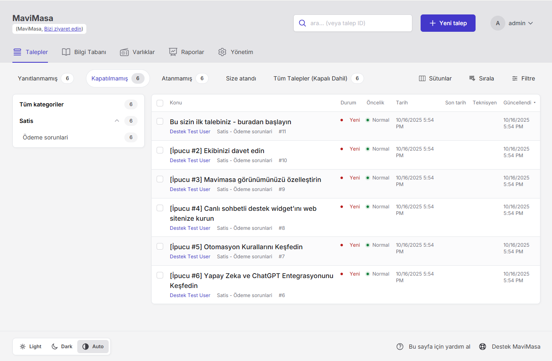Open Bilgi Tabanı via the book icon
The width and height of the screenshot is (552, 361).
coord(66,52)
